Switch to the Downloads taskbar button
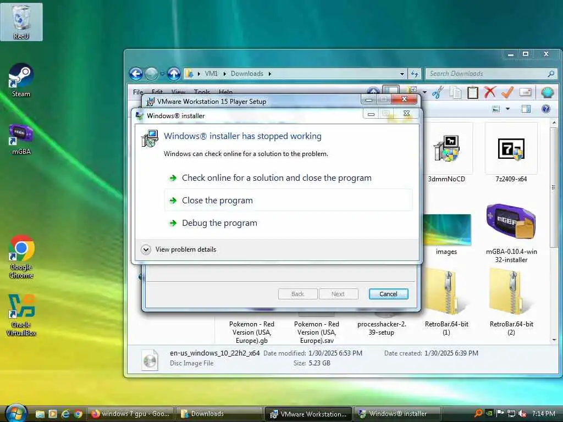The width and height of the screenshot is (563, 422). [219, 414]
